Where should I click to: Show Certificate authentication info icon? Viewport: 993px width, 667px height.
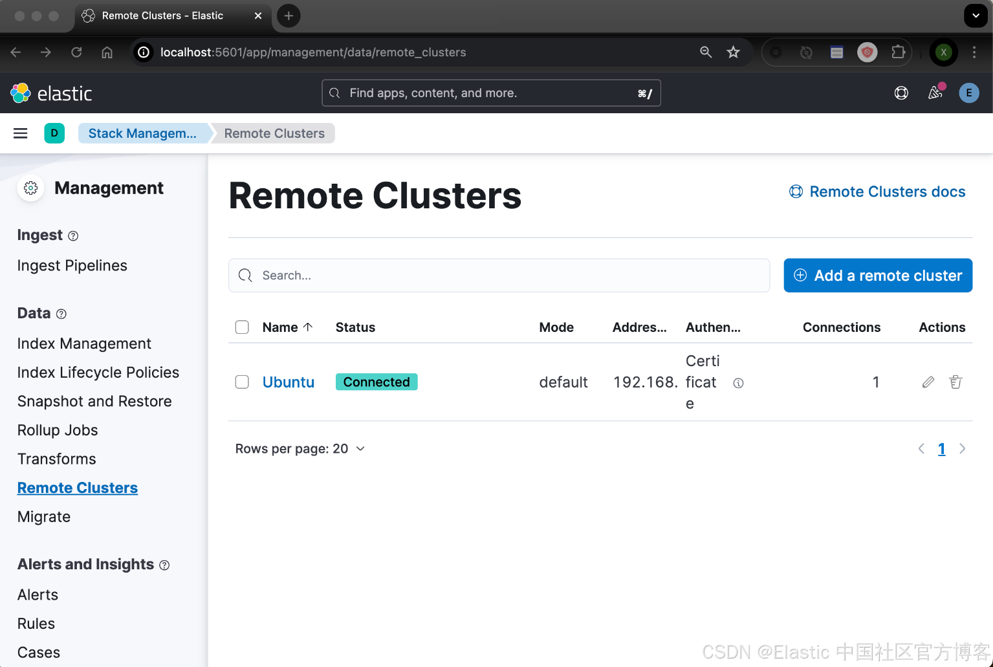pyautogui.click(x=738, y=383)
